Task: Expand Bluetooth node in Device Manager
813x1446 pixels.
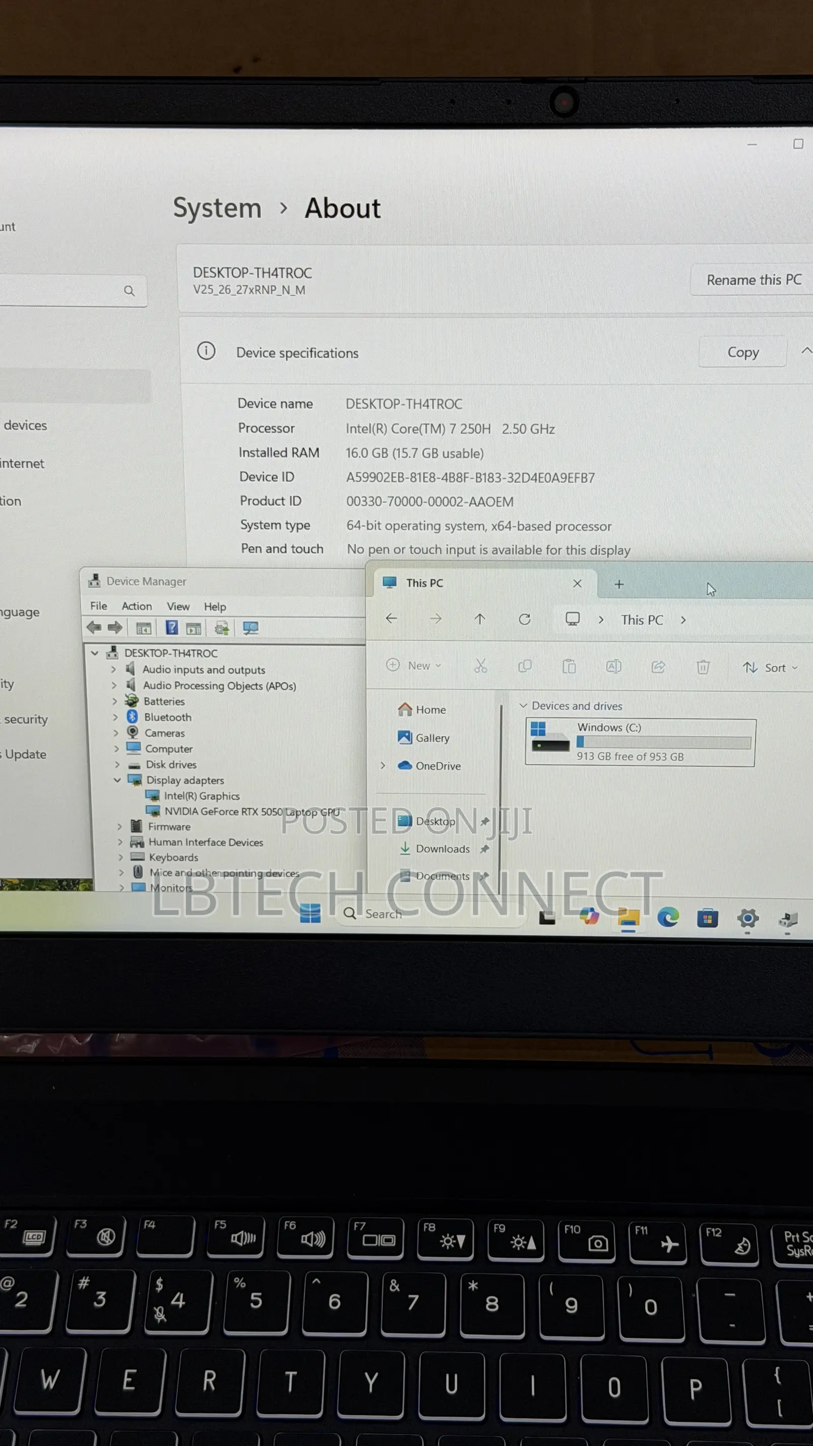Action: (115, 717)
